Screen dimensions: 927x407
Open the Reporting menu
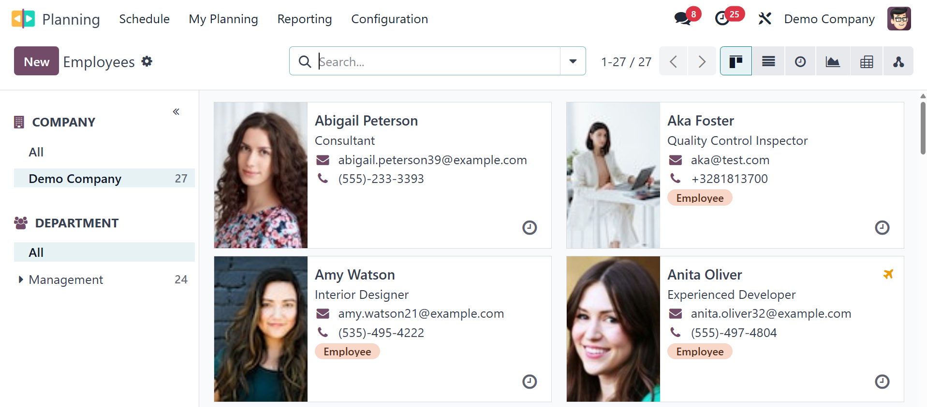coord(305,19)
